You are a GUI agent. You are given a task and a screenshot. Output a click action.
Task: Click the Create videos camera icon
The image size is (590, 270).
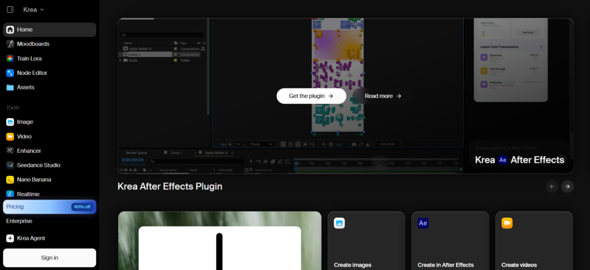[x=507, y=223]
